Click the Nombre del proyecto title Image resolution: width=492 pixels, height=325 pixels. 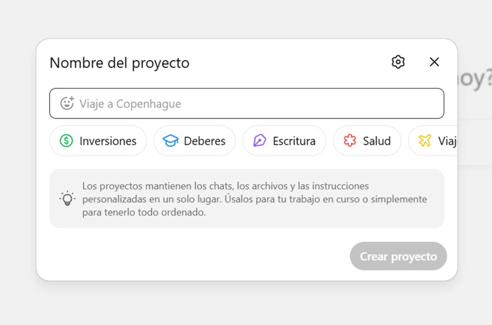(x=120, y=63)
